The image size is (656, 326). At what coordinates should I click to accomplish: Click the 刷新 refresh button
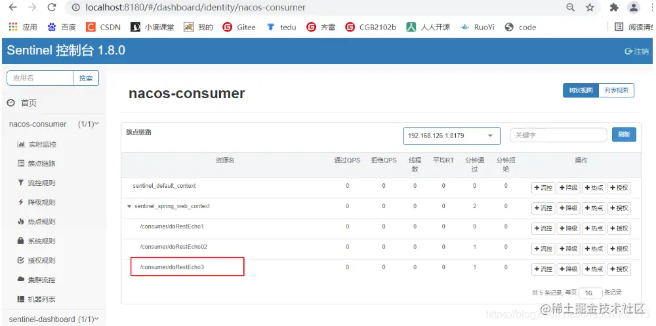click(x=624, y=134)
